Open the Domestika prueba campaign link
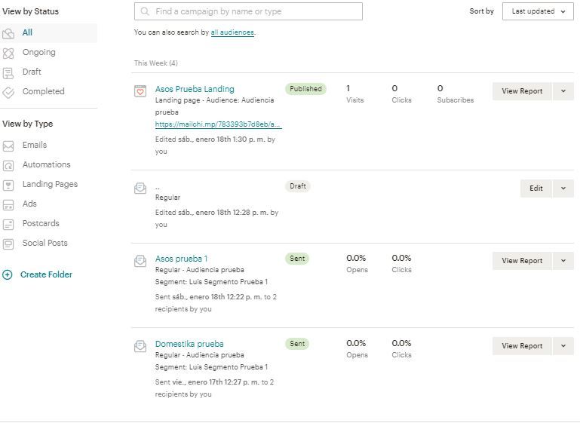 point(189,344)
